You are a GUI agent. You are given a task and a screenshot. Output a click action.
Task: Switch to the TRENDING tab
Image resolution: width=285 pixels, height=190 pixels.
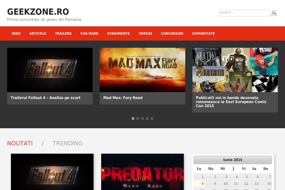tap(67, 143)
